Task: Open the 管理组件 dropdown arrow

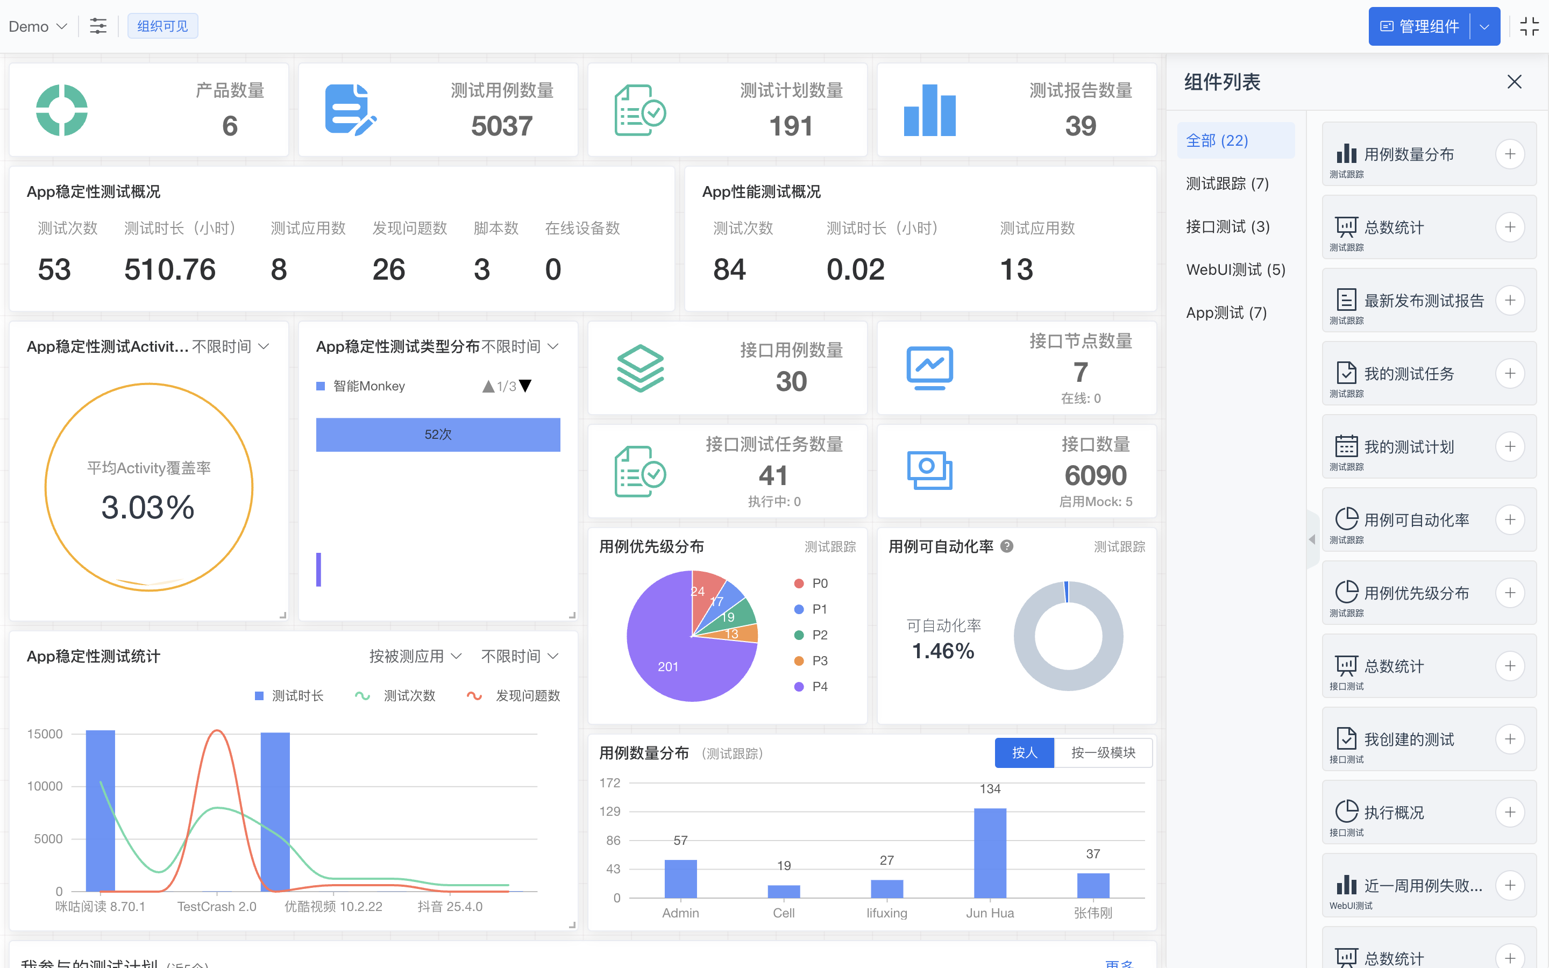Action: [1484, 26]
